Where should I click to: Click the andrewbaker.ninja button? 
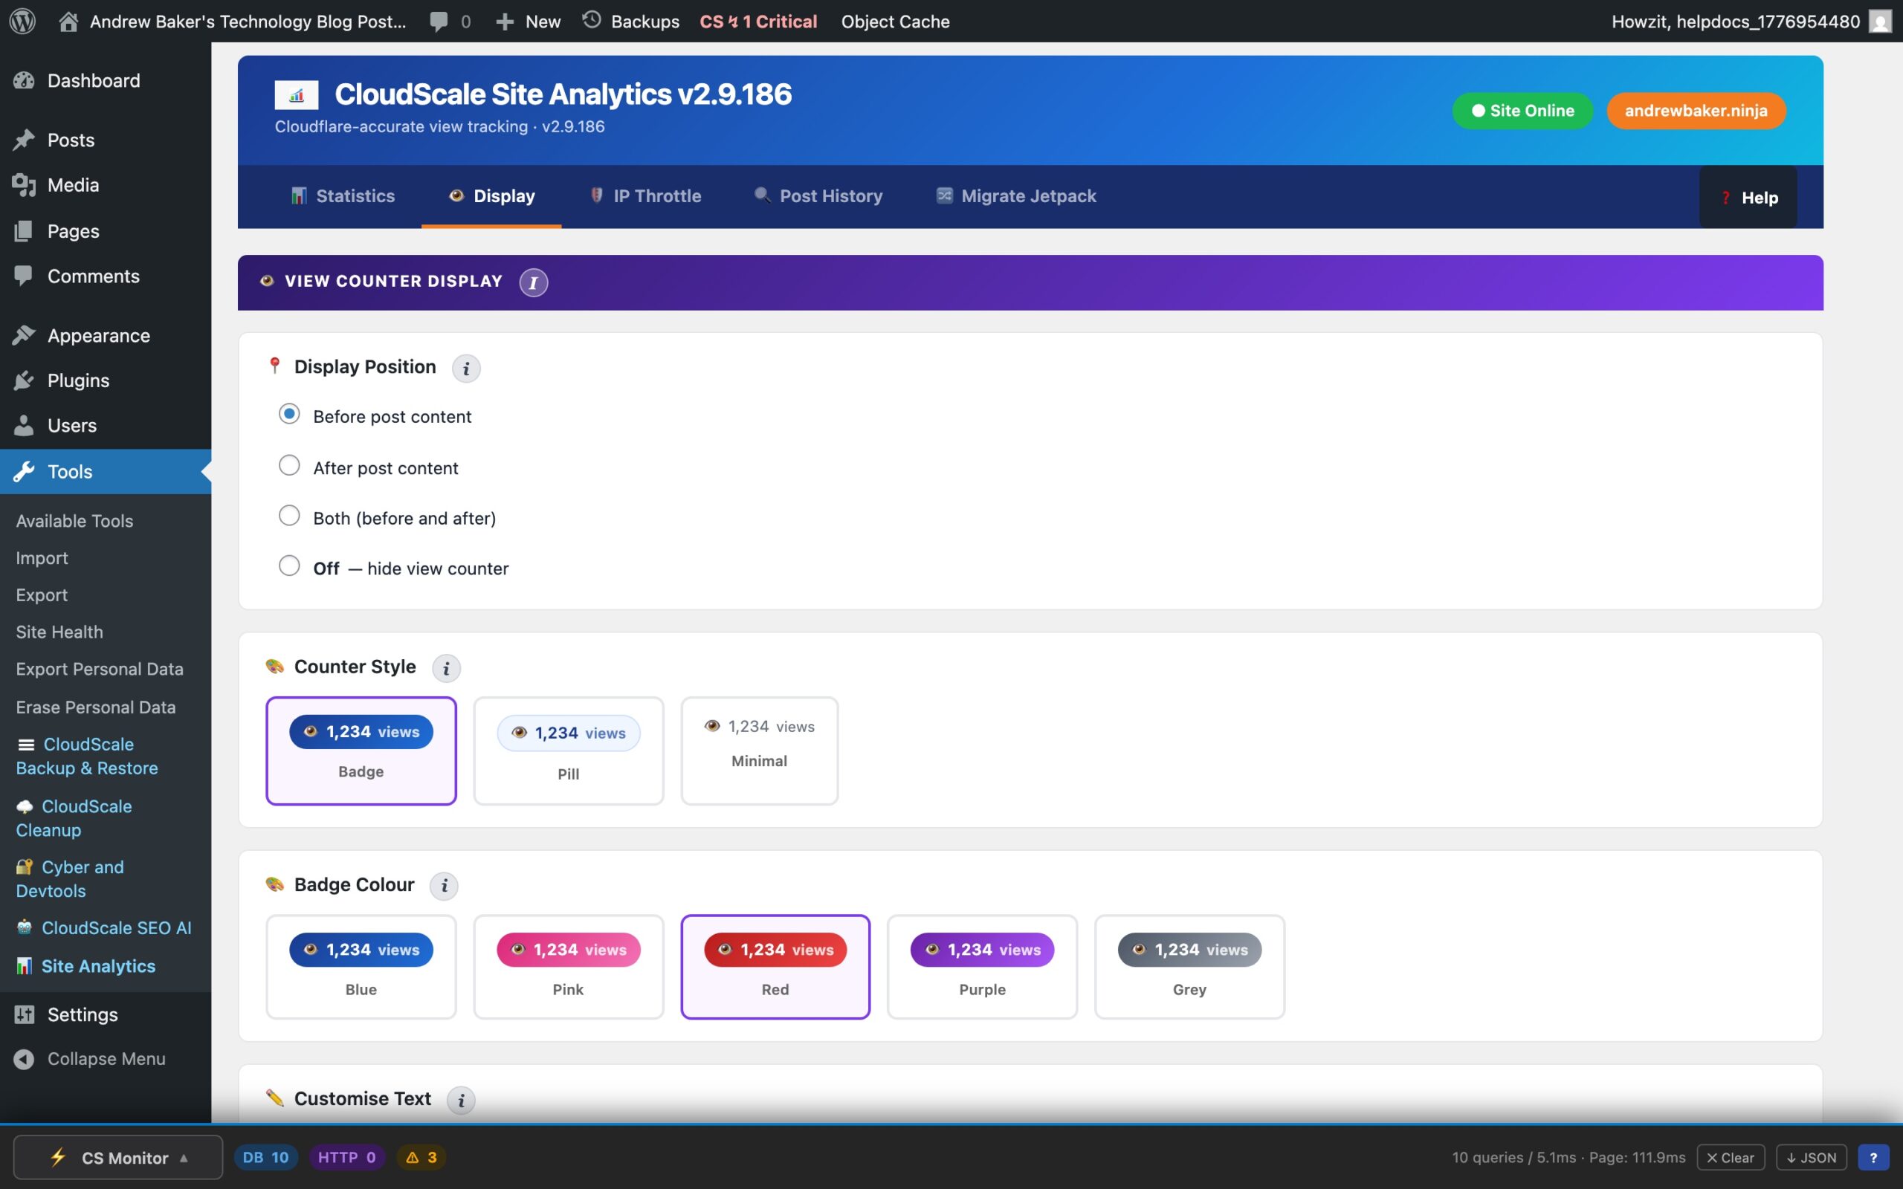click(1696, 110)
